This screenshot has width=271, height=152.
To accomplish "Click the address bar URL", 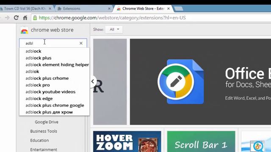I will pos(112,18).
